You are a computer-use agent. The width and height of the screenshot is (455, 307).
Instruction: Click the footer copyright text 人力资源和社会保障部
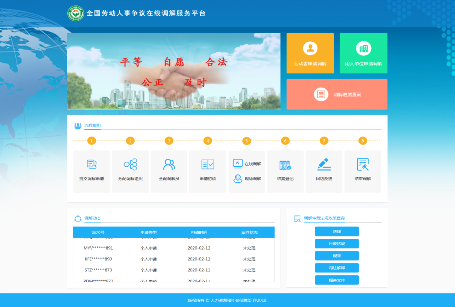click(231, 300)
